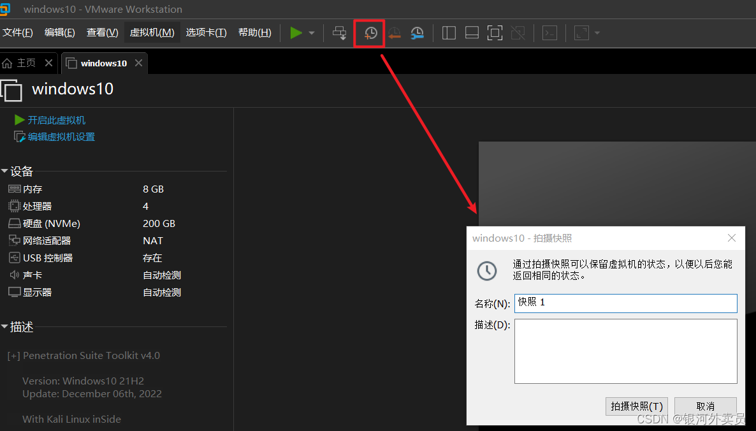
Task: Click the snapshot 描述(D) text area
Action: click(626, 351)
